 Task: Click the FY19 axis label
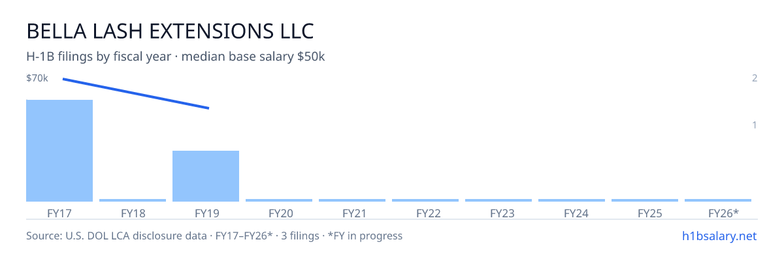tap(206, 213)
